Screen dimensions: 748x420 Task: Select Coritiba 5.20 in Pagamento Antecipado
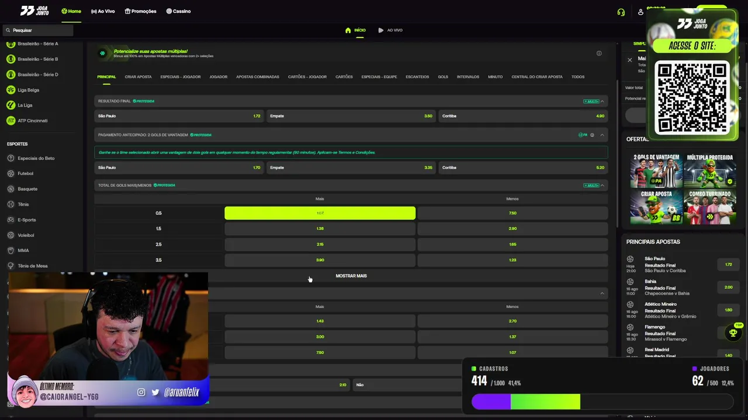(523, 167)
